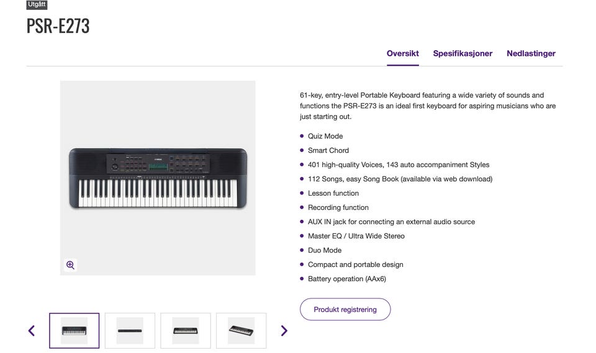
Task: Click the PSR-E273 product heading
Action: tap(58, 26)
